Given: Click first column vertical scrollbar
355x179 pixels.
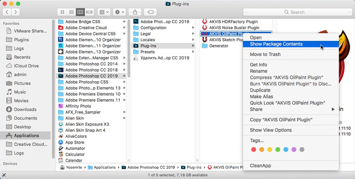Looking at the screenshot, I should coord(129,49).
